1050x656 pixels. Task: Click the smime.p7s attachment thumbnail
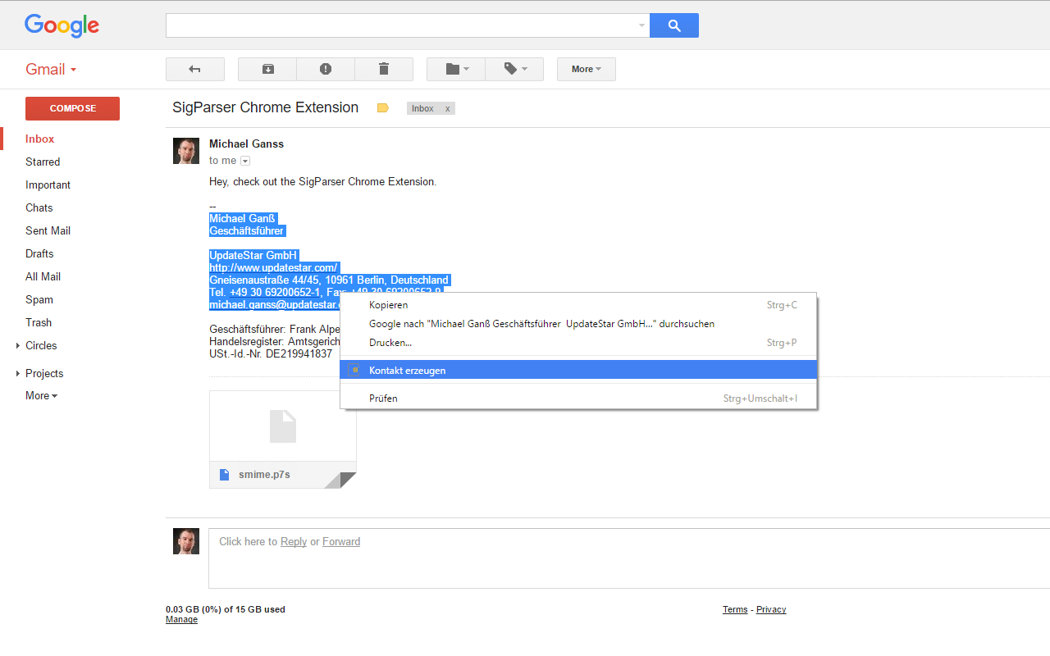coord(282,426)
